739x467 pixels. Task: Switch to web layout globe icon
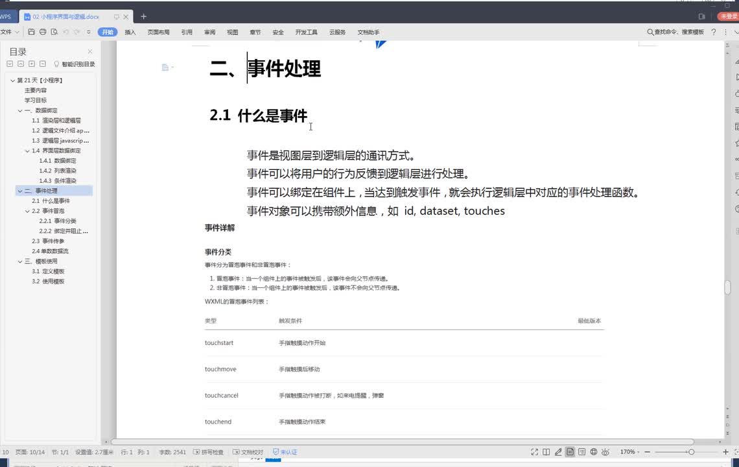click(x=594, y=452)
